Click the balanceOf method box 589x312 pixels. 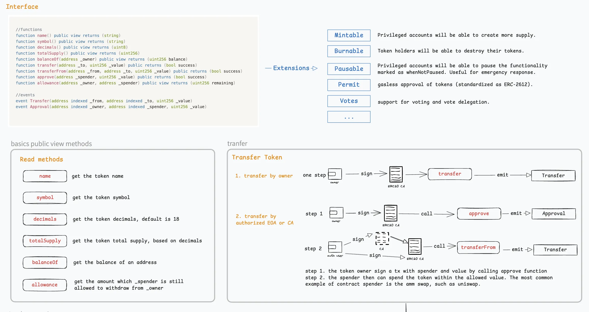(x=45, y=263)
